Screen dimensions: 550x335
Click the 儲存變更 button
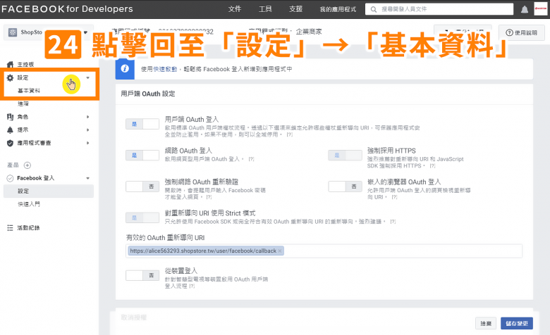517,324
